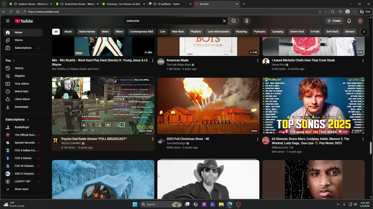373x209 pixels.
Task: Open the Danny Kim channel link
Action: (x=278, y=65)
